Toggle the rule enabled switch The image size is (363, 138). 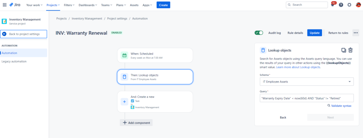(x=259, y=33)
